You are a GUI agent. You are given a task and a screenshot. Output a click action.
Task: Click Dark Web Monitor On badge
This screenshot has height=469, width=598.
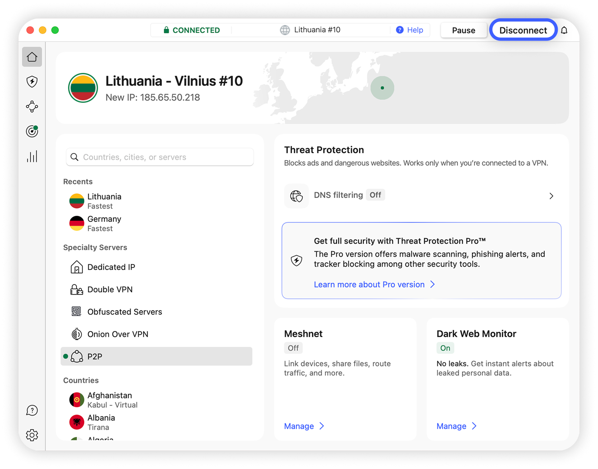[445, 348]
